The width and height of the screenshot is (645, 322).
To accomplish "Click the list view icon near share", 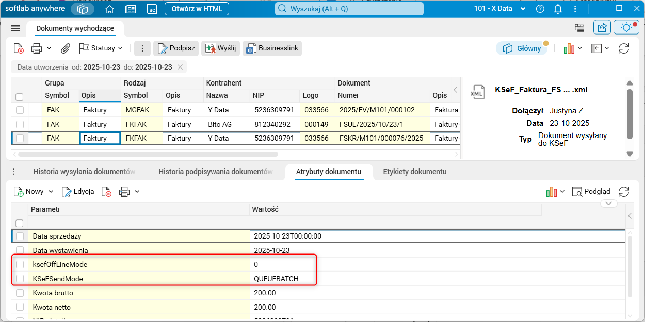I will (x=579, y=28).
